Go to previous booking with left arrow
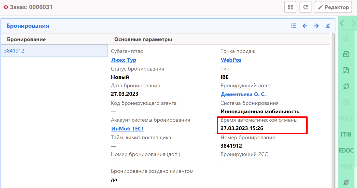 click(x=305, y=26)
